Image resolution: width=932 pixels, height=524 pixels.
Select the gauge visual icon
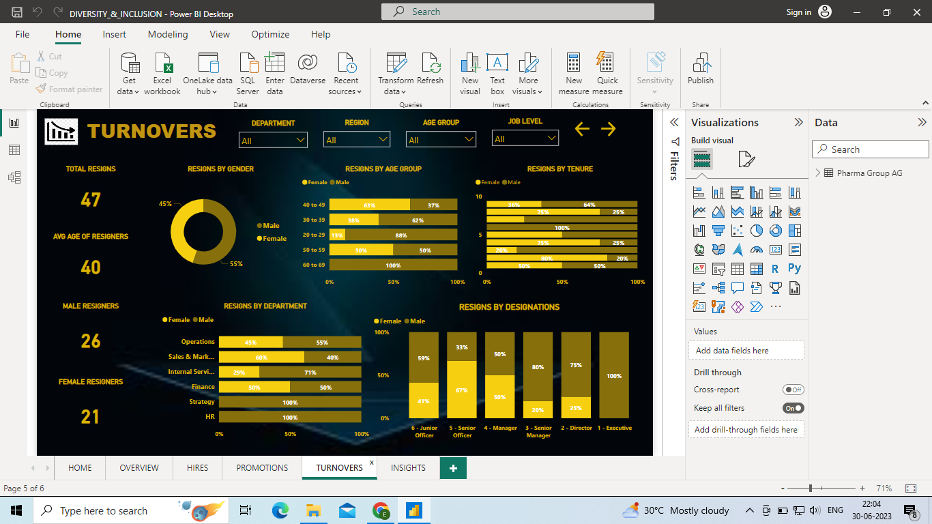[x=756, y=249]
